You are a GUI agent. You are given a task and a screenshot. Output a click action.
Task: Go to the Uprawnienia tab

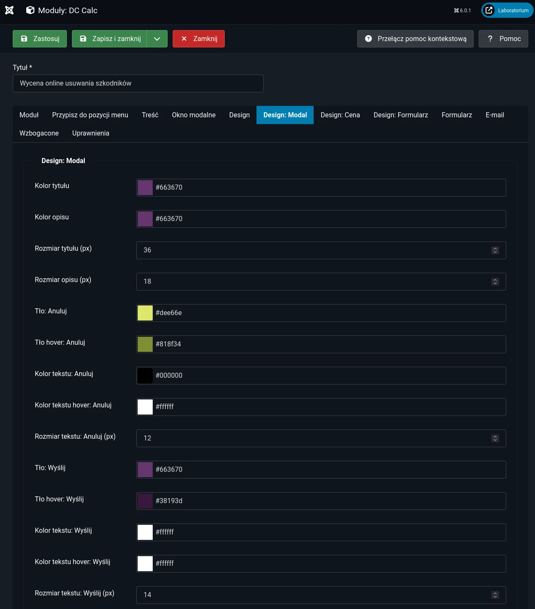[91, 133]
